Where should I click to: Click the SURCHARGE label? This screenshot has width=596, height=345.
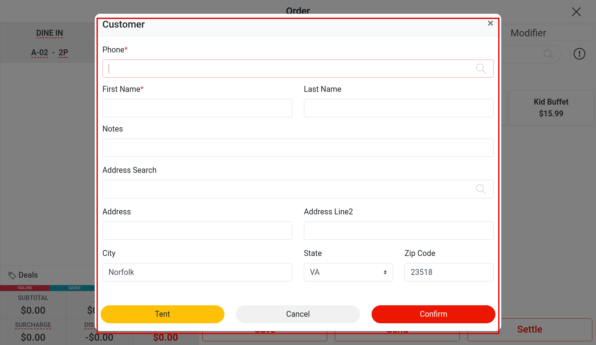[33, 325]
